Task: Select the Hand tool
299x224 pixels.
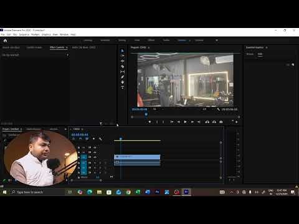Action: [x=123, y=82]
